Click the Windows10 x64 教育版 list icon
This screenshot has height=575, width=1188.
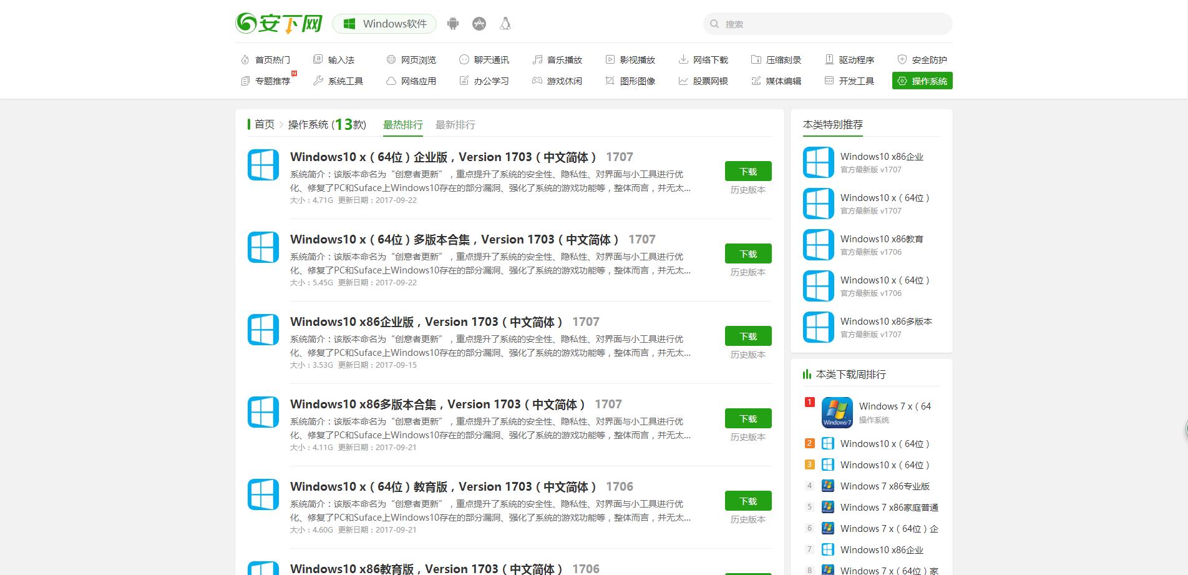click(x=263, y=494)
